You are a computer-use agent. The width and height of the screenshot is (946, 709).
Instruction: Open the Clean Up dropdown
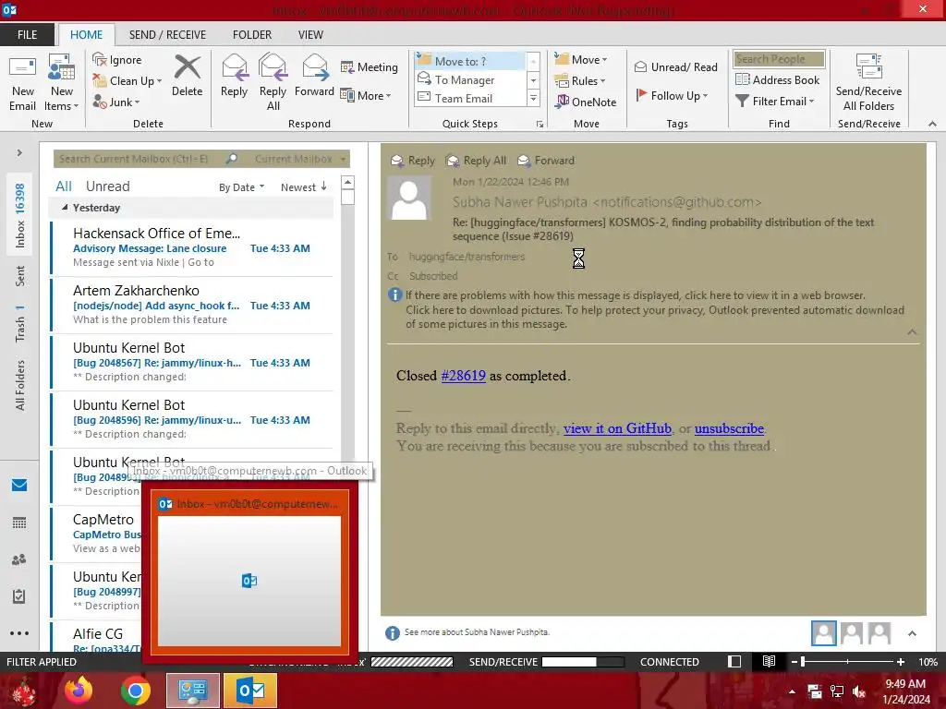pos(127,81)
